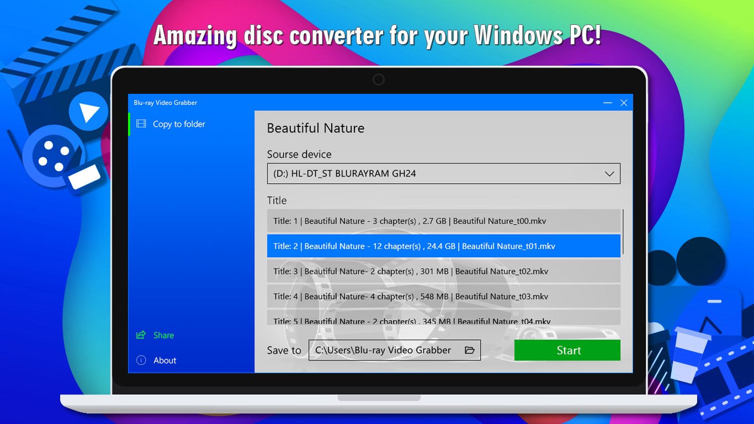
Task: Click the Blu-ray Video Grabber window title
Action: pos(166,103)
